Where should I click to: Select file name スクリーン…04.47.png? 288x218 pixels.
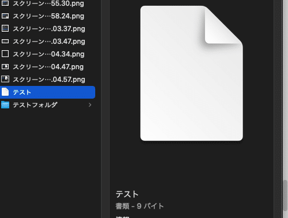[48, 67]
